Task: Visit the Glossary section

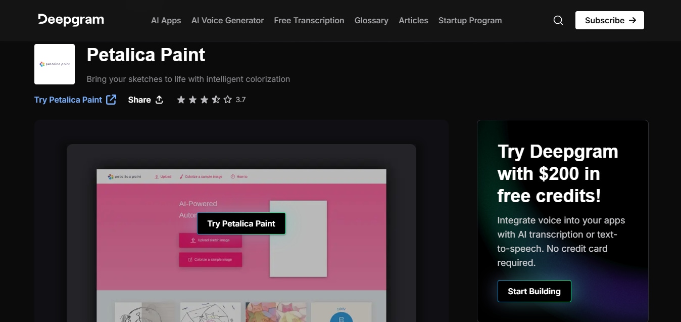Action: click(x=371, y=20)
